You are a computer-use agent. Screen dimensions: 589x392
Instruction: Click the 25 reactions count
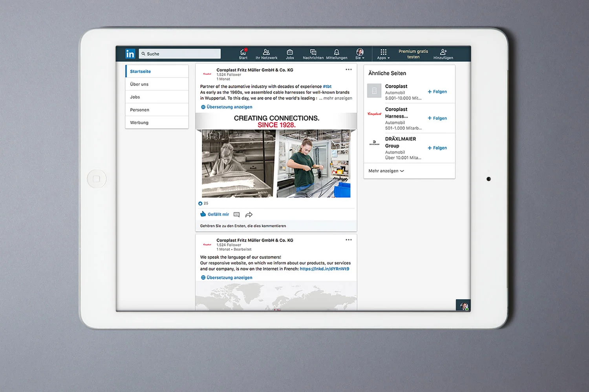coord(203,203)
